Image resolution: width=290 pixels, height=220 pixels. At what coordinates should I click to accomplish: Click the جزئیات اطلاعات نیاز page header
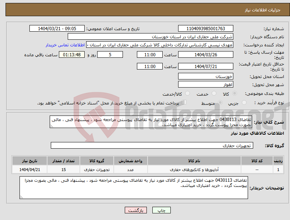263,10
